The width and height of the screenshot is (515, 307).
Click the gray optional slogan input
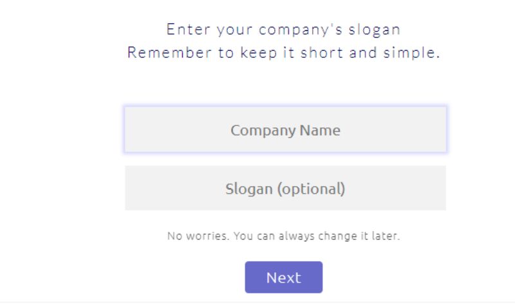285,189
